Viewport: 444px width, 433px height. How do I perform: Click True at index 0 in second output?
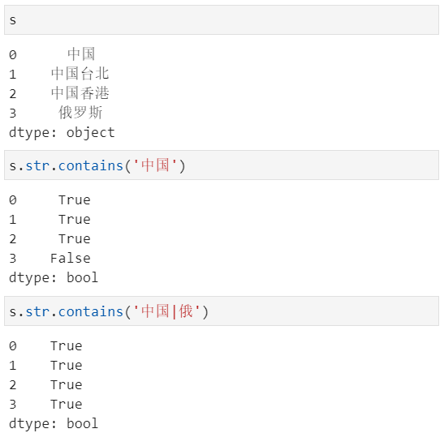[75, 200]
